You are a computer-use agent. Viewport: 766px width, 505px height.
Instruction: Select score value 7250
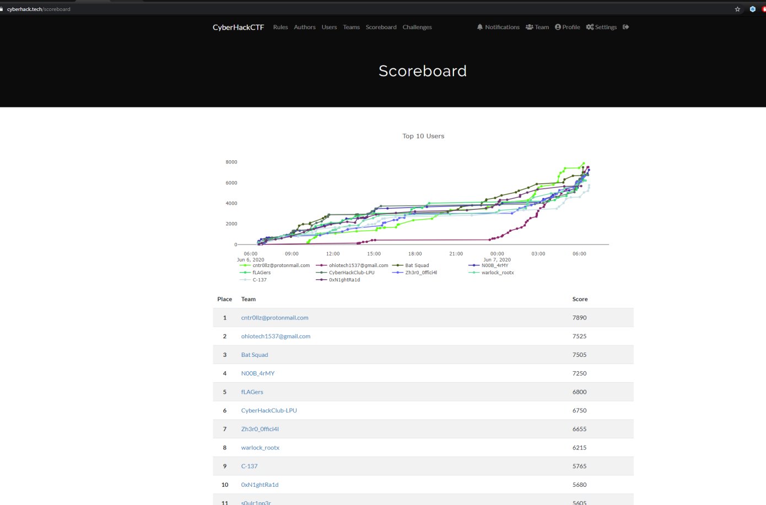(579, 373)
